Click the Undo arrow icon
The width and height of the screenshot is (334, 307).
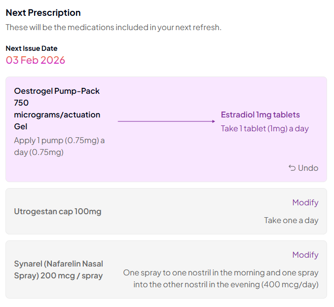(292, 168)
